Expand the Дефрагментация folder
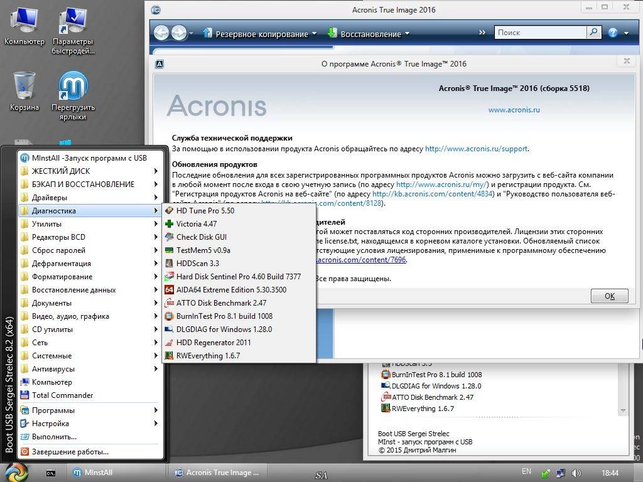The image size is (643, 482). point(91,263)
